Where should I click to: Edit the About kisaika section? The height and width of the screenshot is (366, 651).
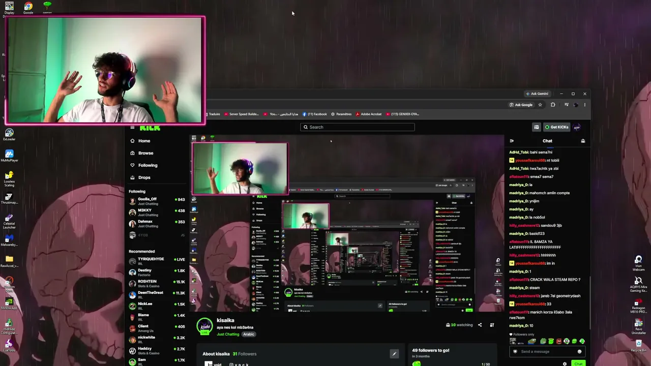394,354
